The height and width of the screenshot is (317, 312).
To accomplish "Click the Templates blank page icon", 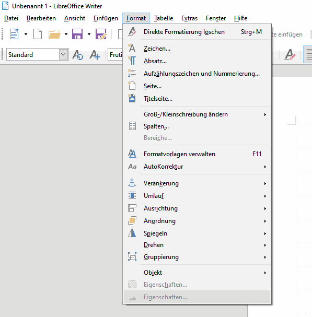I will (38, 34).
